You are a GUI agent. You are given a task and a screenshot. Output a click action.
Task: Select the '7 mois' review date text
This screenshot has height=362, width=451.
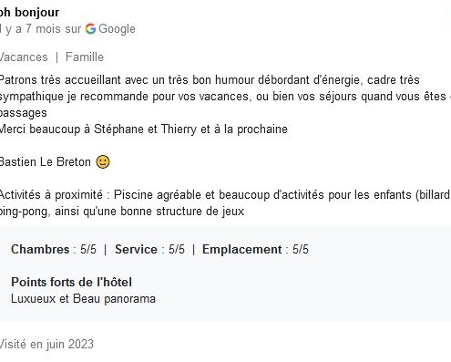44,29
